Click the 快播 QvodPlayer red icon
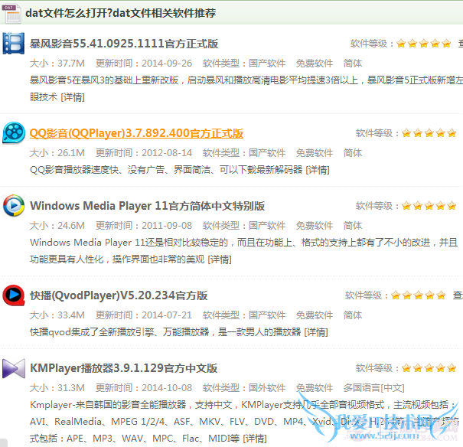 (x=14, y=295)
